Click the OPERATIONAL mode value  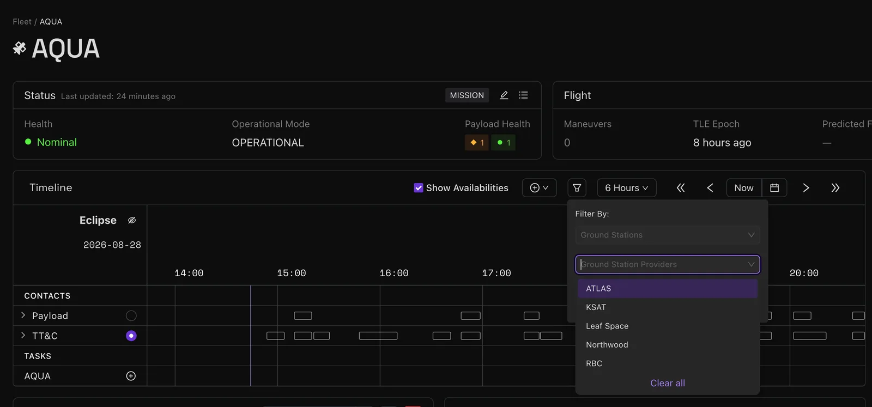(268, 143)
